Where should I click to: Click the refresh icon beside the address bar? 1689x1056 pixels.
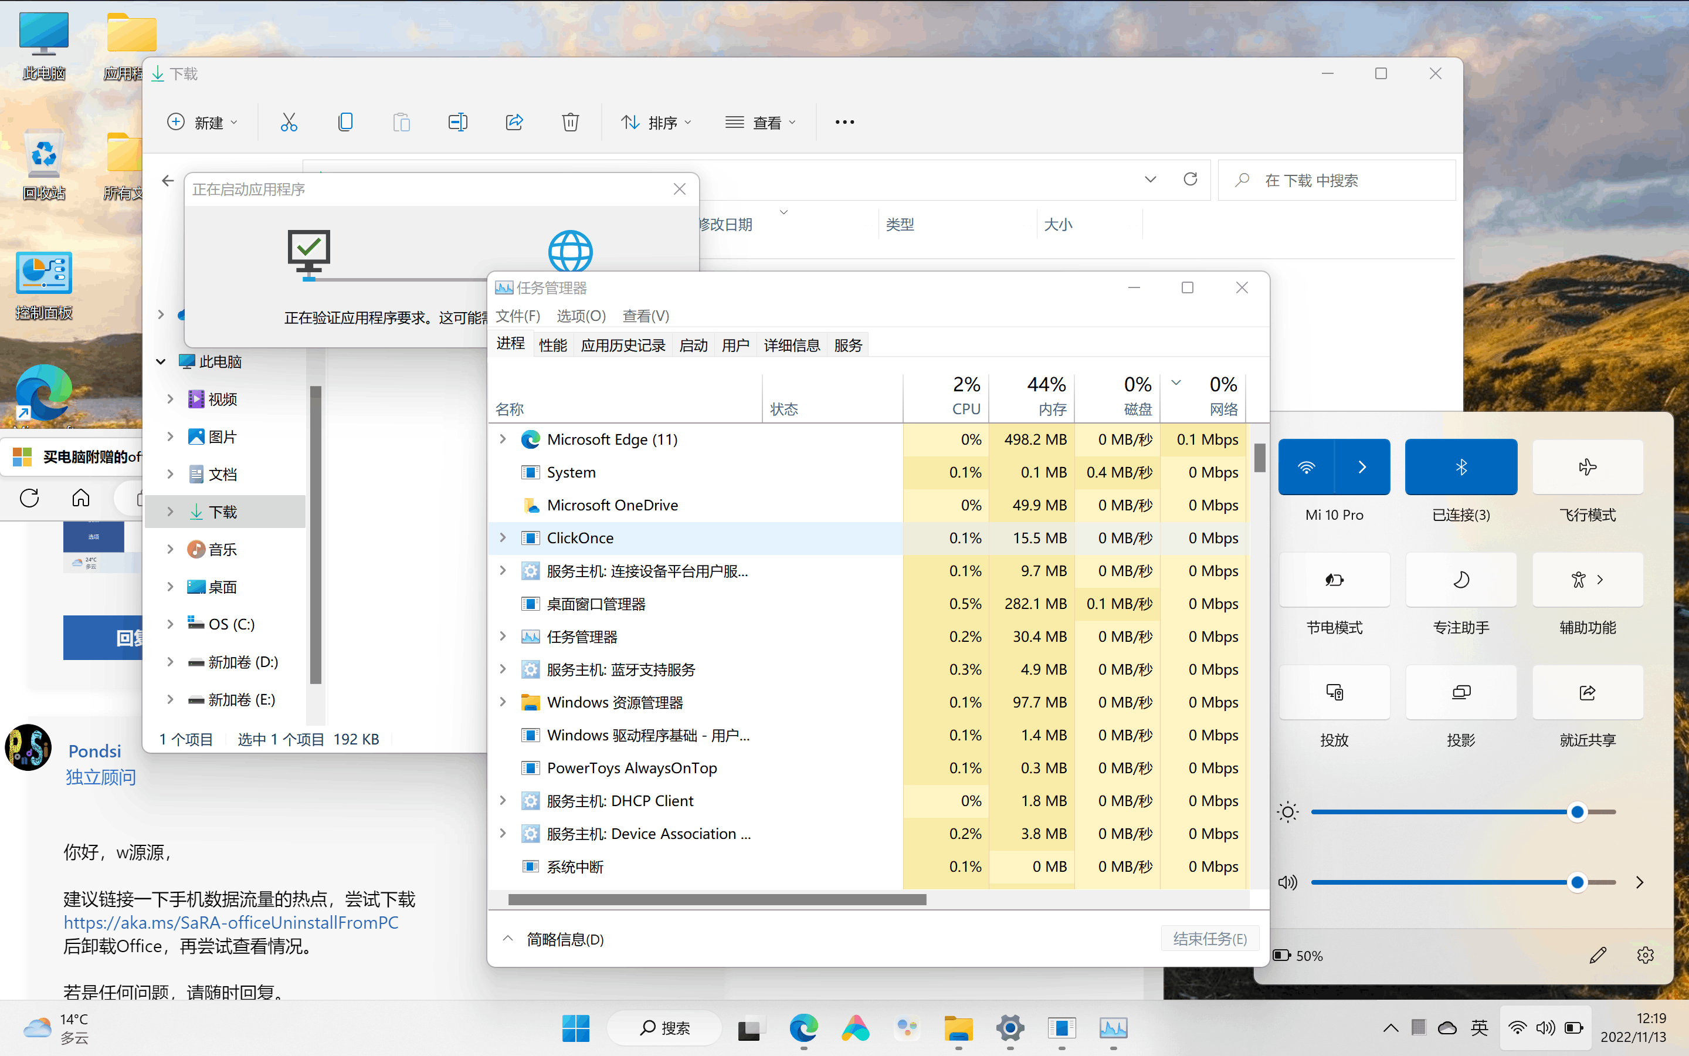tap(1191, 180)
